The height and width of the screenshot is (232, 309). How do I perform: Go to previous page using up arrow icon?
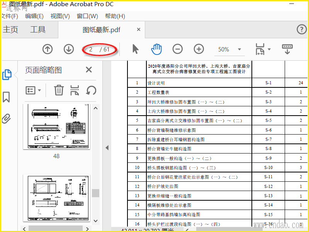coord(48,49)
